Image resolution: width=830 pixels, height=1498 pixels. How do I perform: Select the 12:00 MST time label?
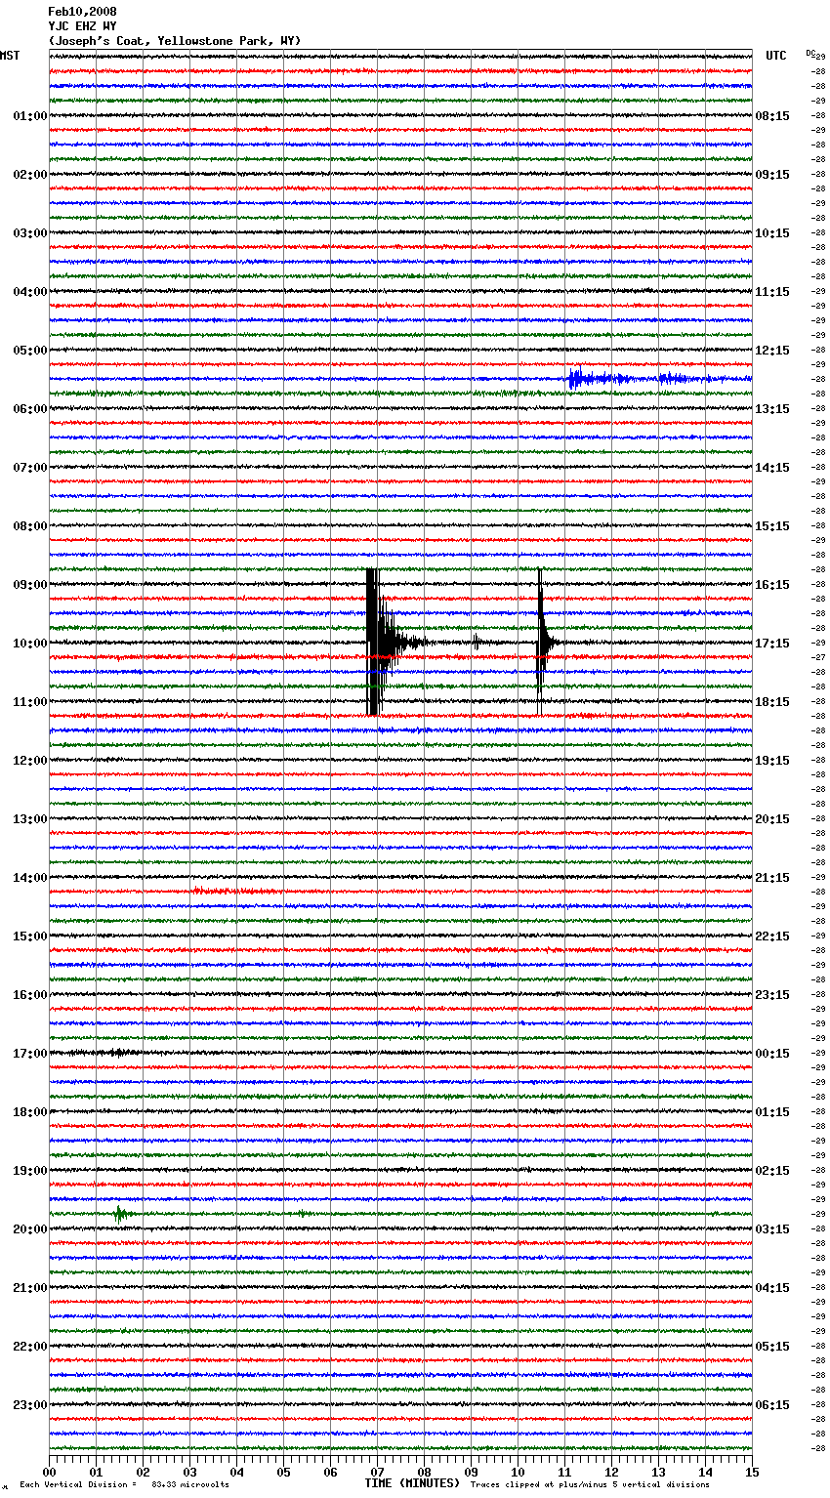coord(30,761)
